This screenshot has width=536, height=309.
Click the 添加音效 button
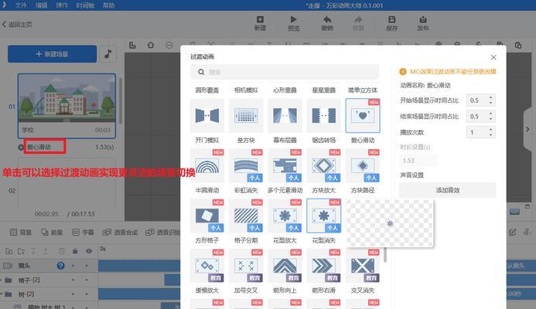[x=448, y=190]
